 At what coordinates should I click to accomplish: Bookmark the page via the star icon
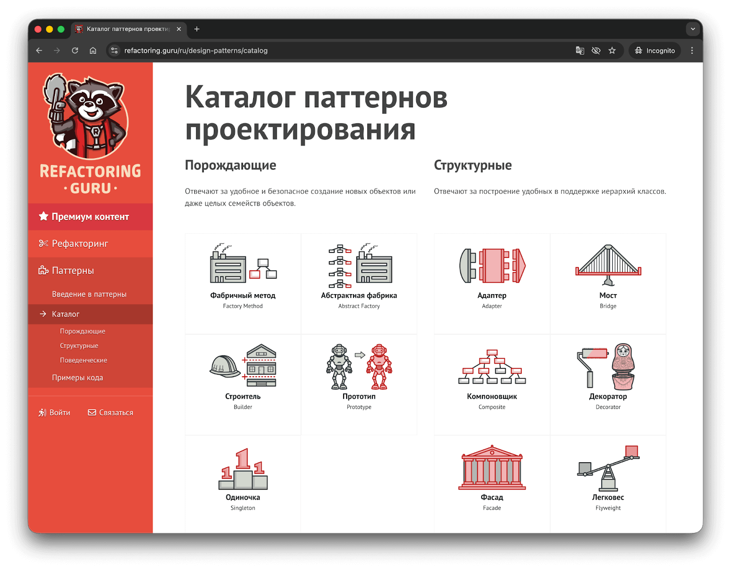pos(612,51)
